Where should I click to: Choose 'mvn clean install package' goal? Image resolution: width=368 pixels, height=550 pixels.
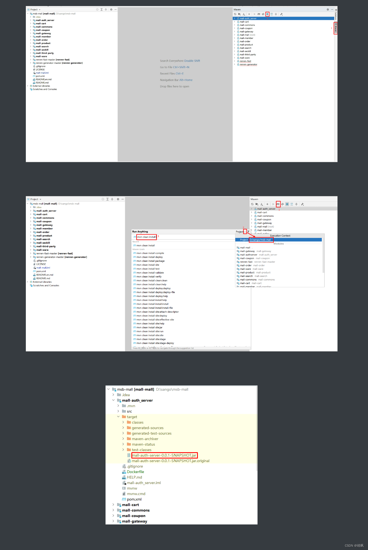point(149,261)
